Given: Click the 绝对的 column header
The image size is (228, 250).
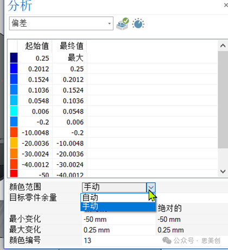Looking at the screenshot, I should tap(170, 208).
